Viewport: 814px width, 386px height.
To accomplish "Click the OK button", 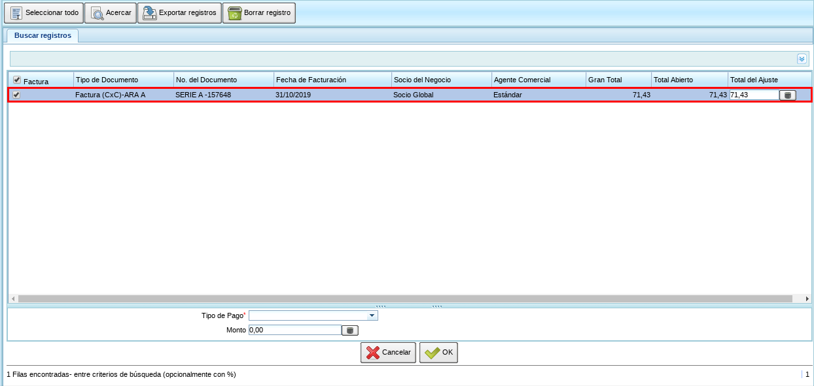I will 438,352.
